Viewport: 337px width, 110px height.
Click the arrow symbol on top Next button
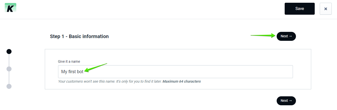point(290,36)
